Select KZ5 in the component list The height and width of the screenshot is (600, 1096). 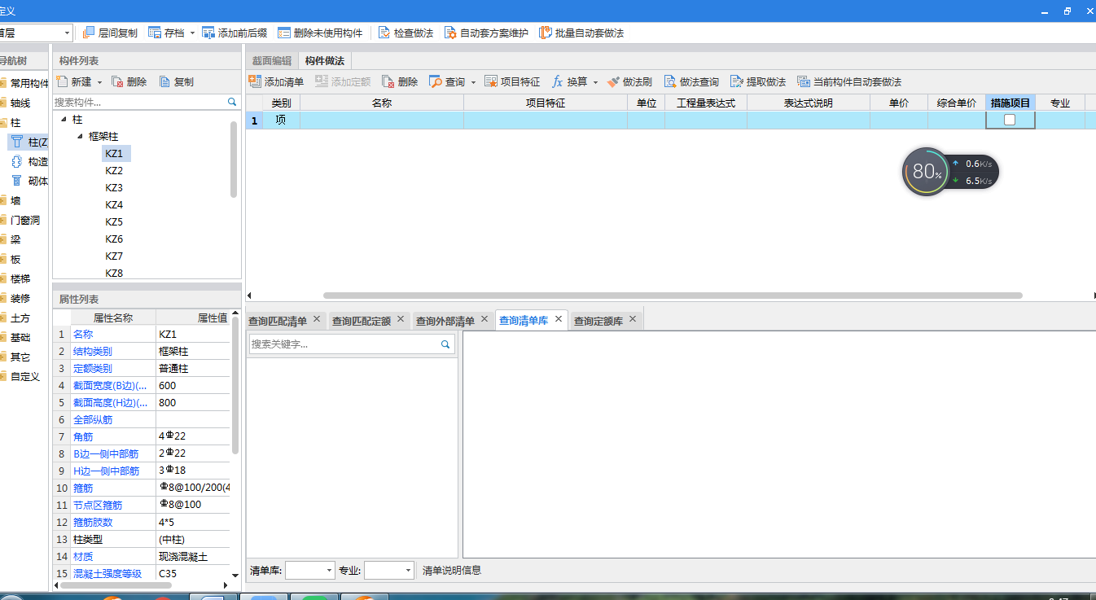tap(114, 221)
